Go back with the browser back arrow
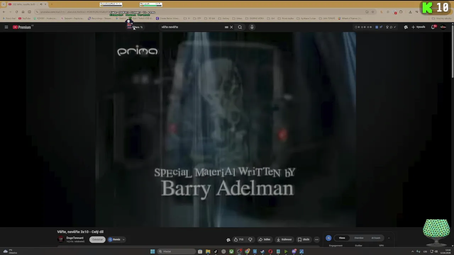 pos(4,12)
